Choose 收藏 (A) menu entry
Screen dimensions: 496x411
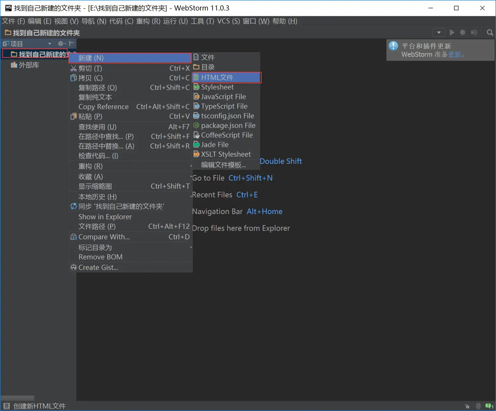pos(131,177)
